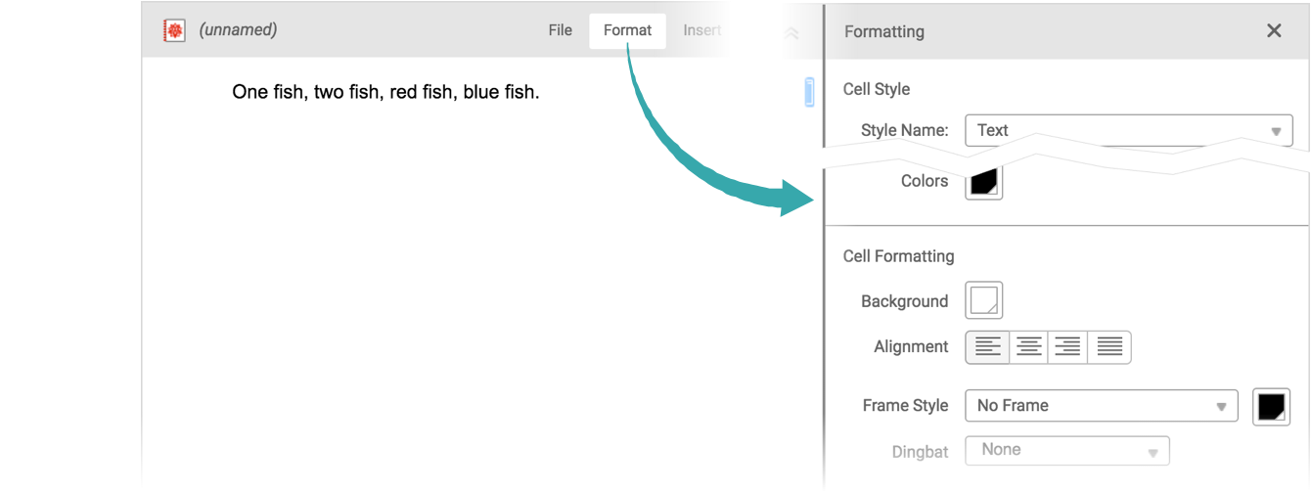Open the text Colors swatch
Viewport: 1311px width, 493px height.
tap(983, 183)
